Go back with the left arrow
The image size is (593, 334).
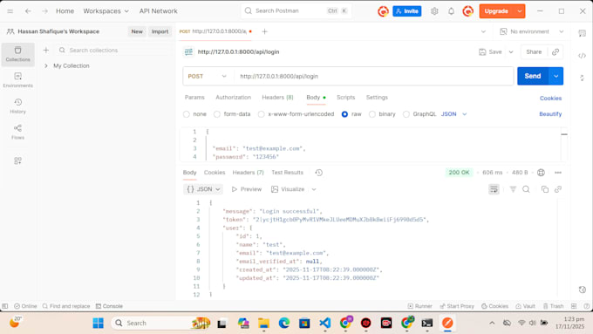[28, 11]
